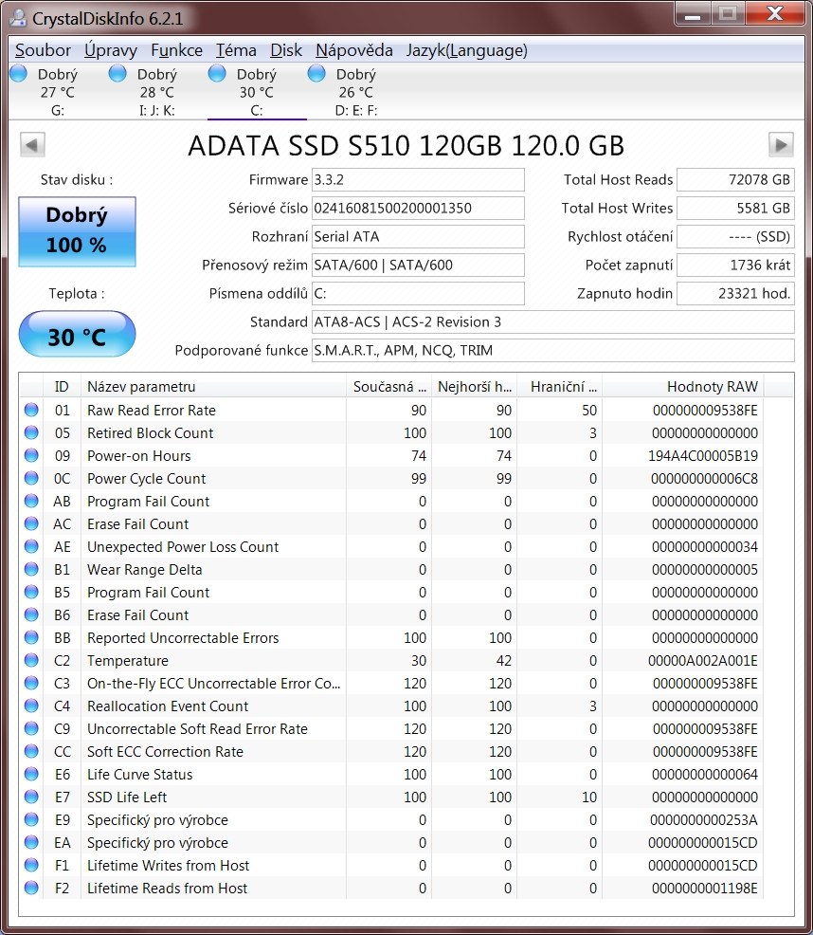Select disk C: tab at 30 °C
Image resolution: width=813 pixels, height=935 pixels.
pyautogui.click(x=257, y=92)
